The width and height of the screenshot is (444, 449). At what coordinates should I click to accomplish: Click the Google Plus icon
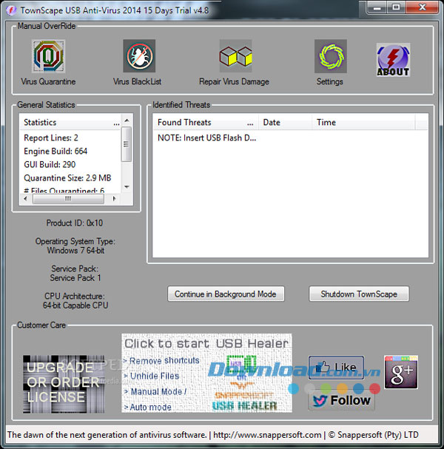click(x=401, y=372)
